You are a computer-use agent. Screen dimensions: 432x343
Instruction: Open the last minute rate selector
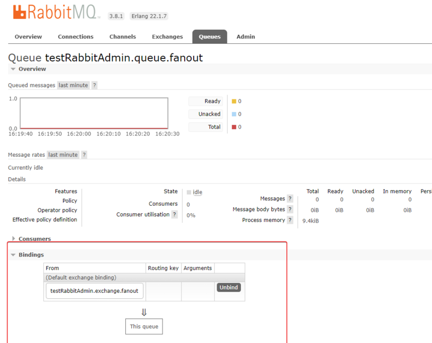click(x=72, y=85)
